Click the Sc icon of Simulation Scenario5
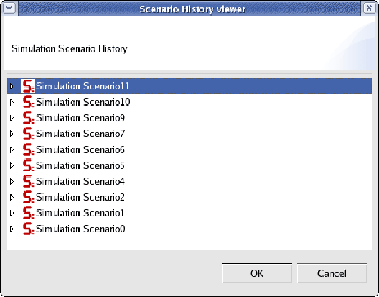Screen dimensions: 379x297 29,165
